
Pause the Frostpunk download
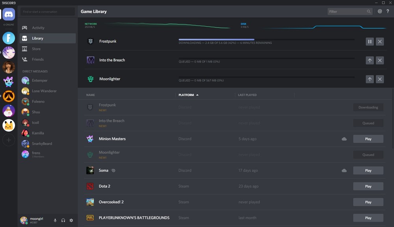pos(370,41)
